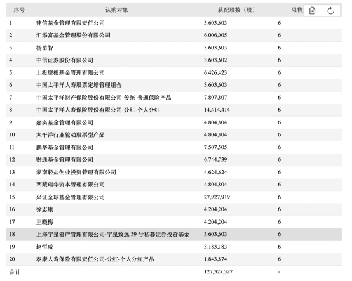Click the name 王晓梅
352x281 pixels.
tap(44, 222)
